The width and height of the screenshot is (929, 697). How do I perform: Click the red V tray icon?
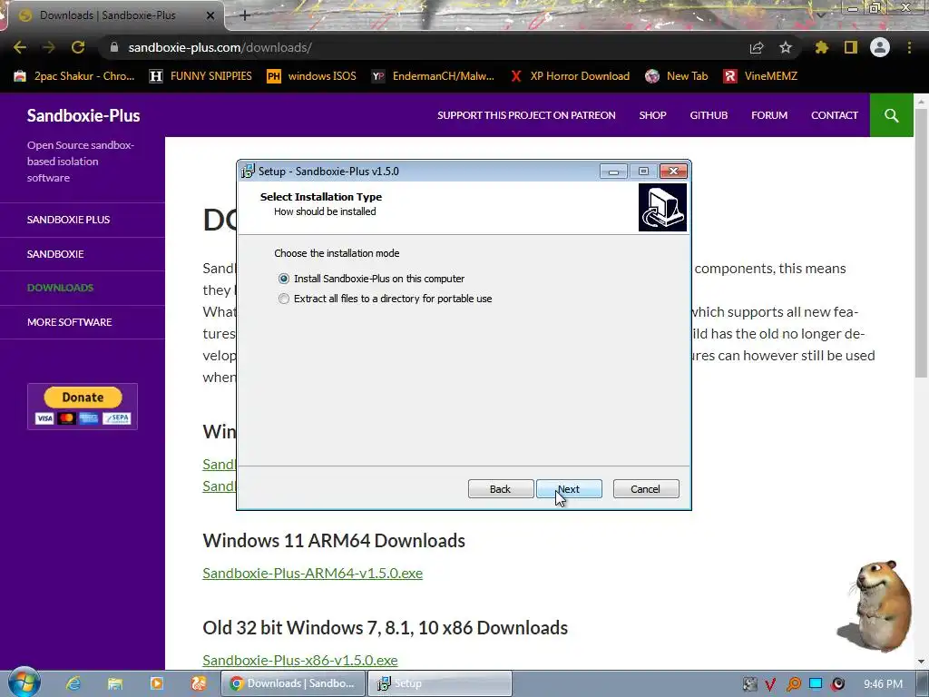click(x=770, y=684)
